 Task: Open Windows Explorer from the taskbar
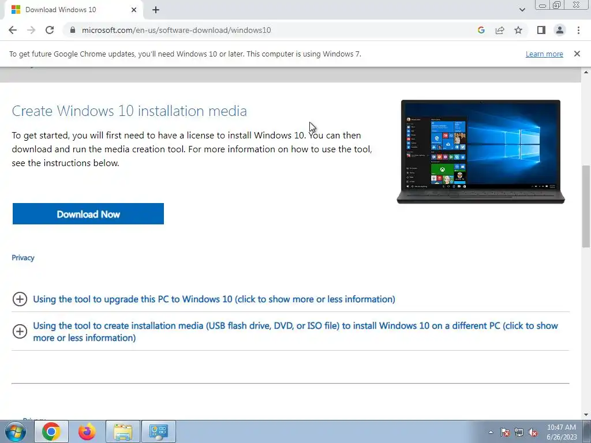(x=123, y=431)
